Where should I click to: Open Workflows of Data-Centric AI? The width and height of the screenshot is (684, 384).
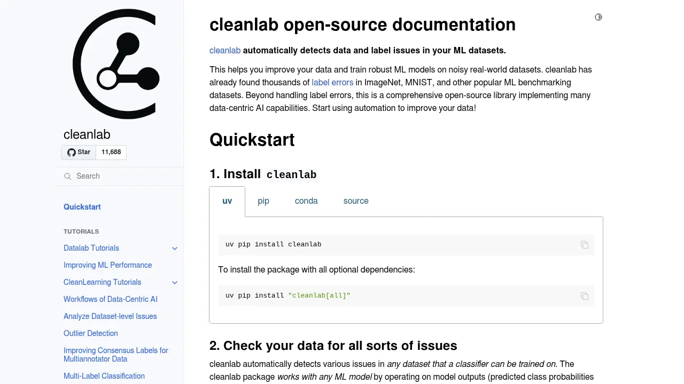tap(111, 299)
